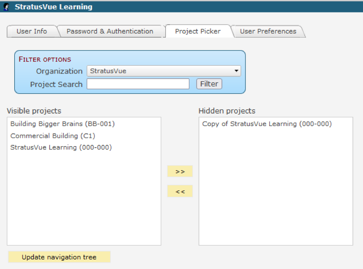The width and height of the screenshot is (363, 269).
Task: Select the Project Picker tab
Action: click(x=198, y=31)
